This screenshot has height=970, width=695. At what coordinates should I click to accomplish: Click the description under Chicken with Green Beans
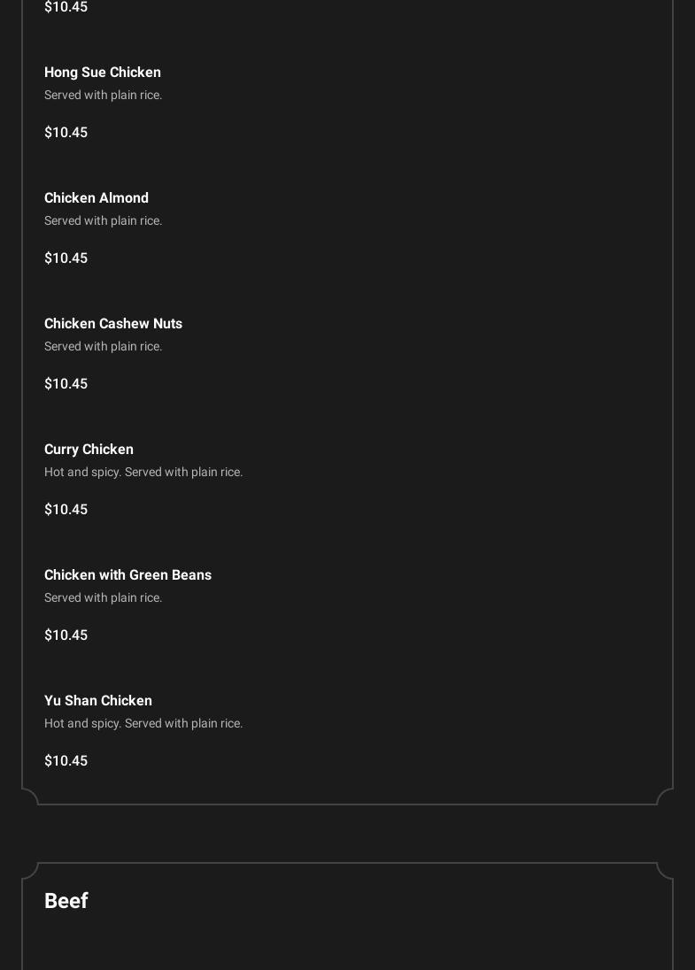click(x=103, y=598)
